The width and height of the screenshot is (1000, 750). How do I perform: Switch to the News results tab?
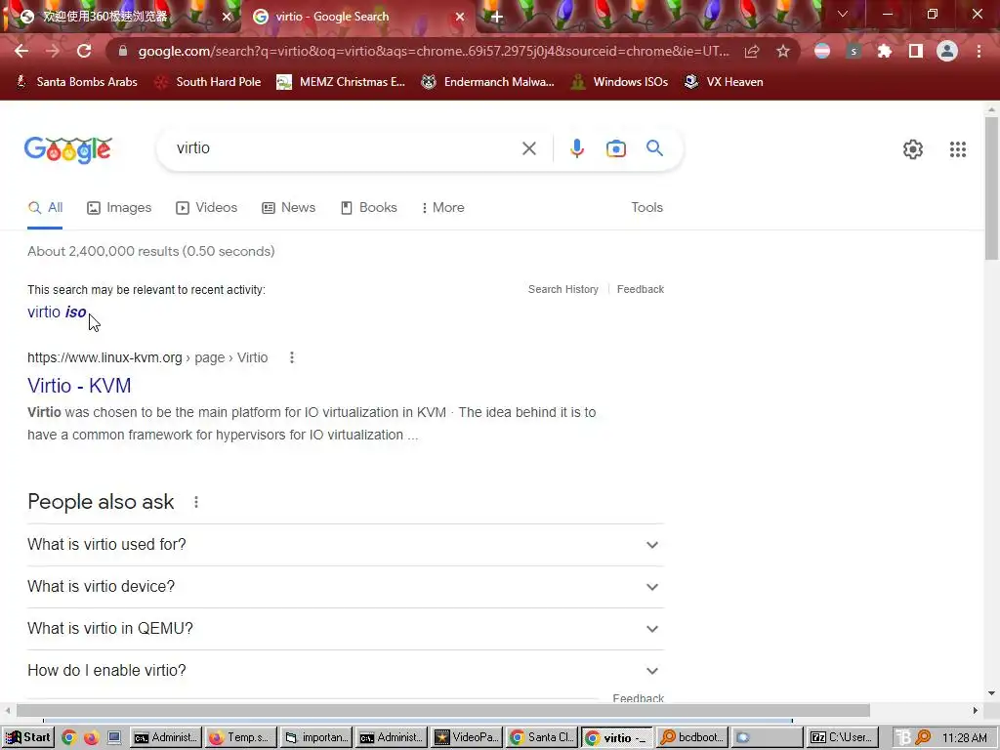288,208
